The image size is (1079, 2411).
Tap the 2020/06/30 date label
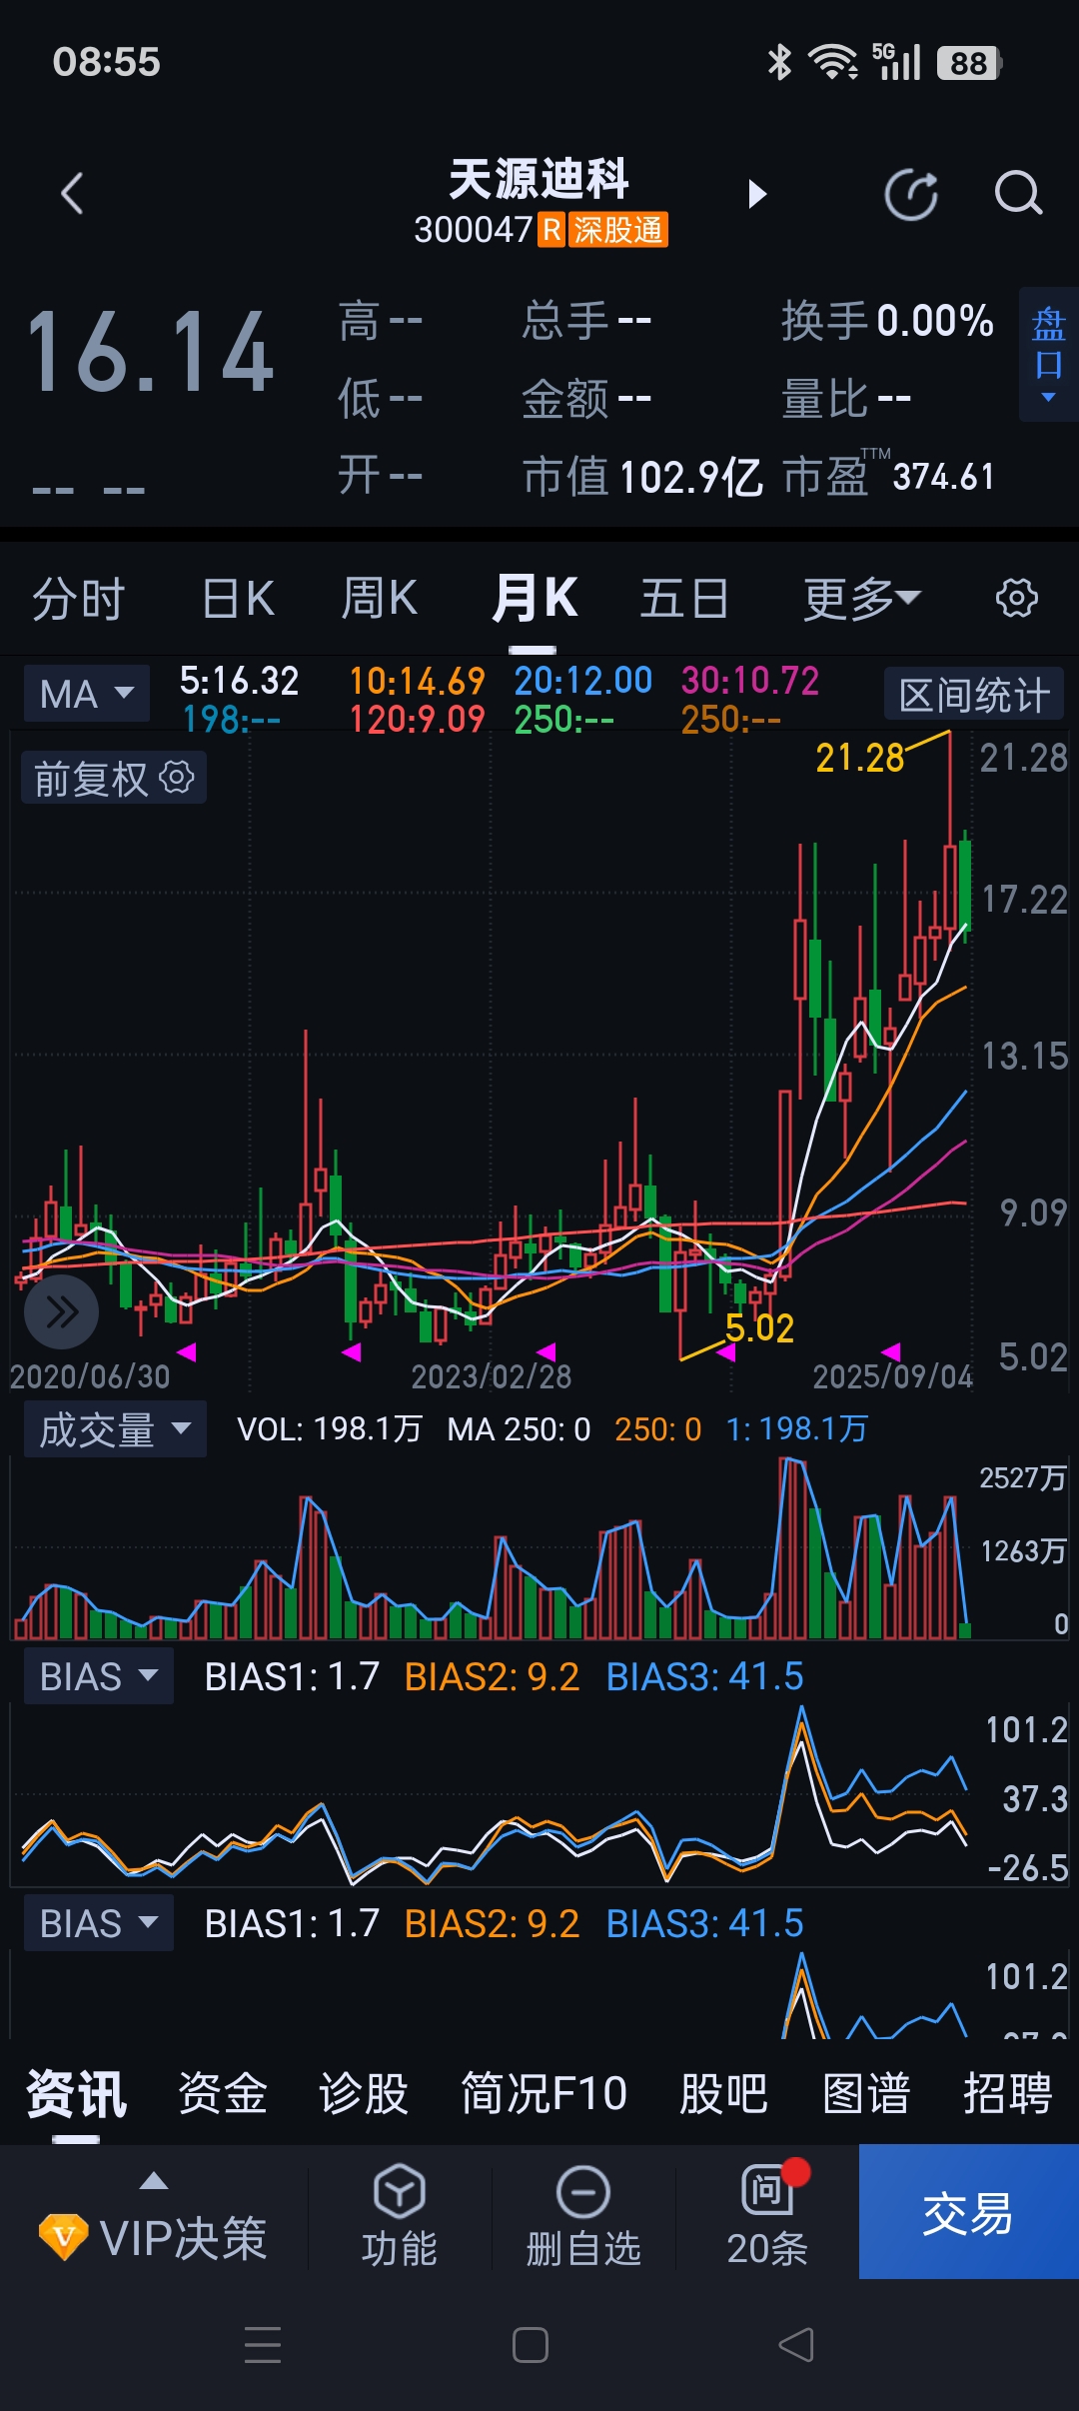(90, 1376)
